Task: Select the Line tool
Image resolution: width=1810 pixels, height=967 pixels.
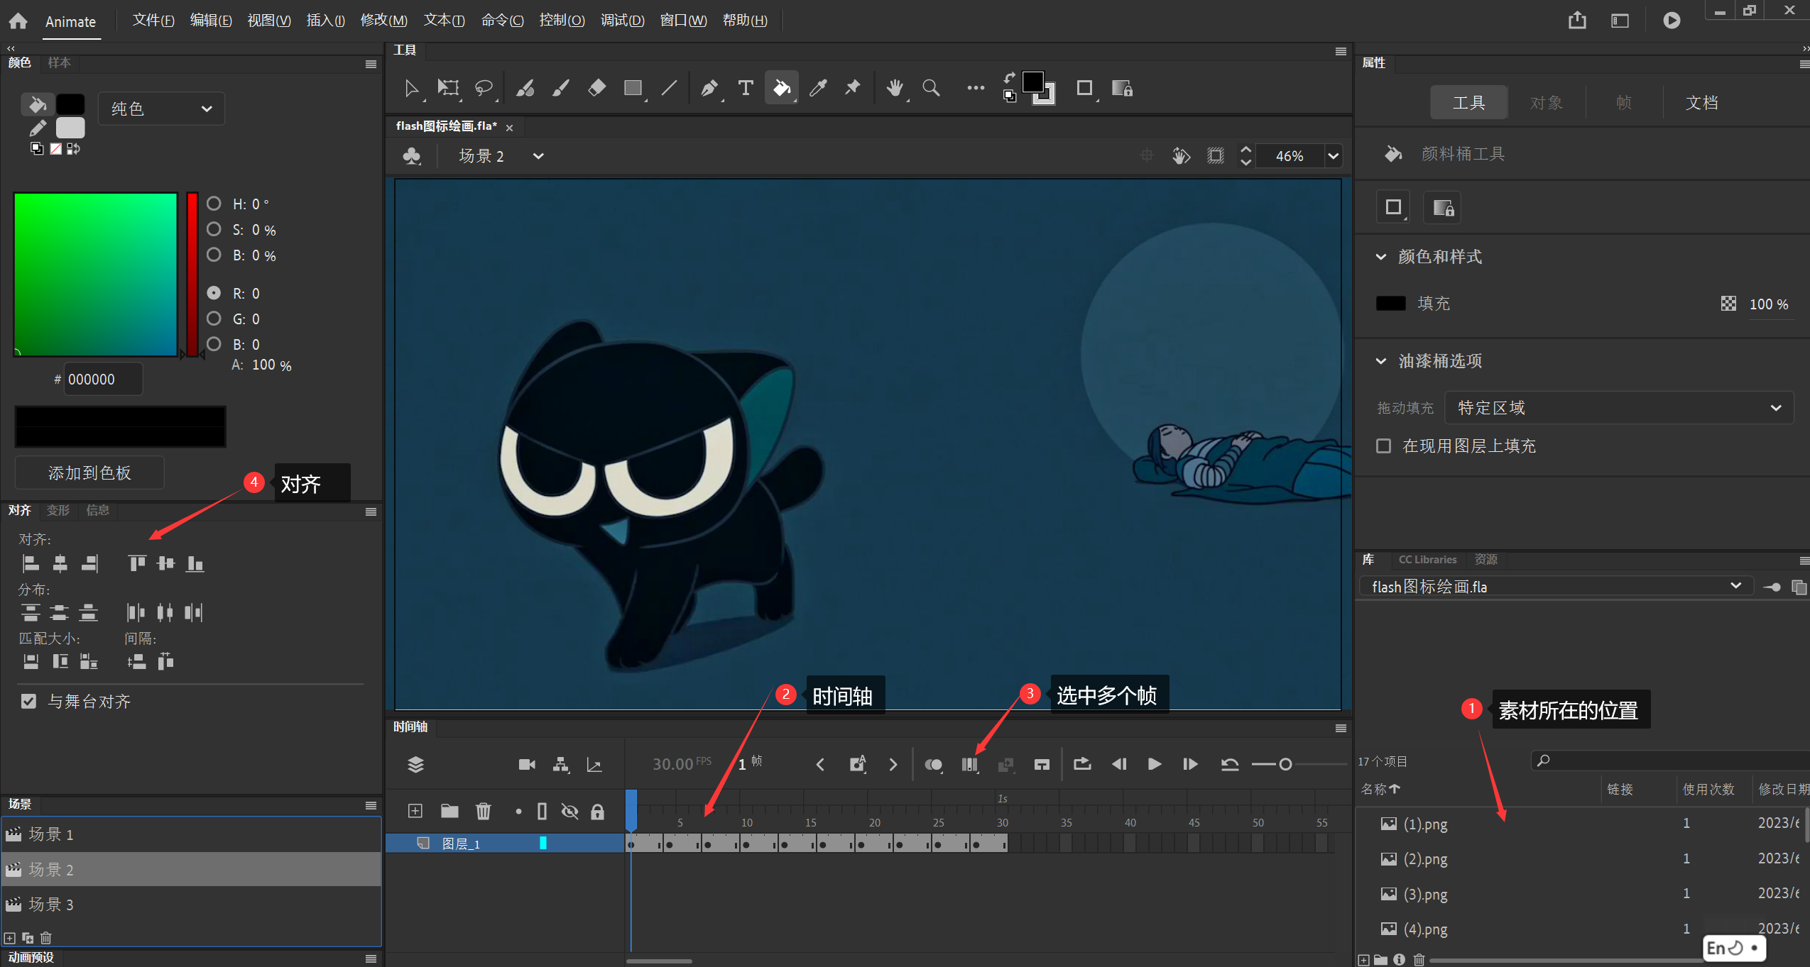Action: click(669, 88)
